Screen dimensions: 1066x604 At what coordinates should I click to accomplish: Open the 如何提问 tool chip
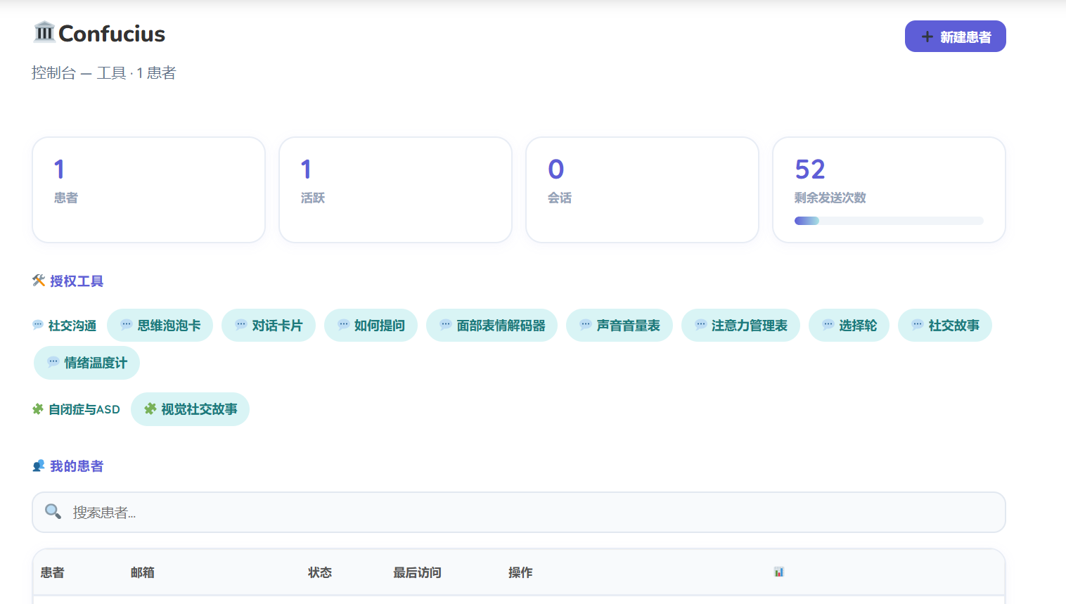click(371, 326)
